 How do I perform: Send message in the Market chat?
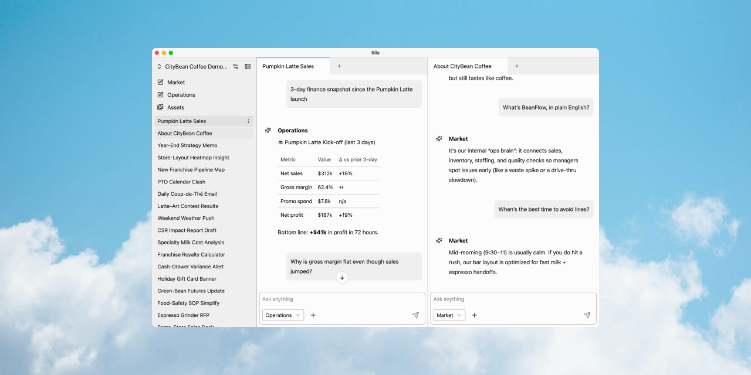tap(587, 315)
